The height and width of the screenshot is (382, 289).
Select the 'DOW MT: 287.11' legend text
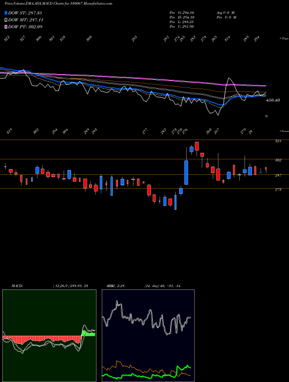26,20
